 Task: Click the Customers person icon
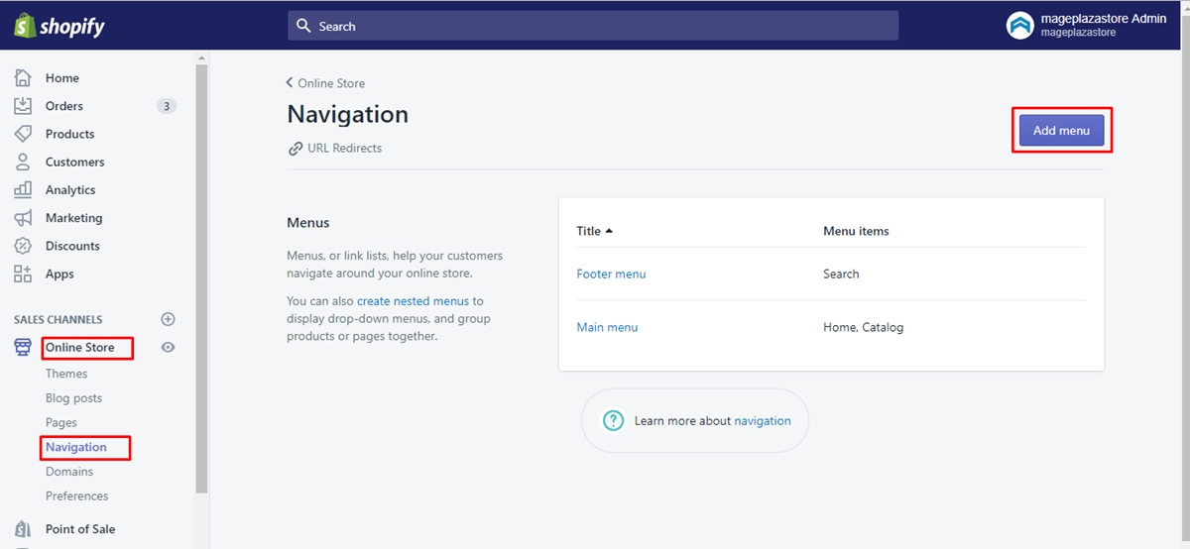[x=23, y=162]
